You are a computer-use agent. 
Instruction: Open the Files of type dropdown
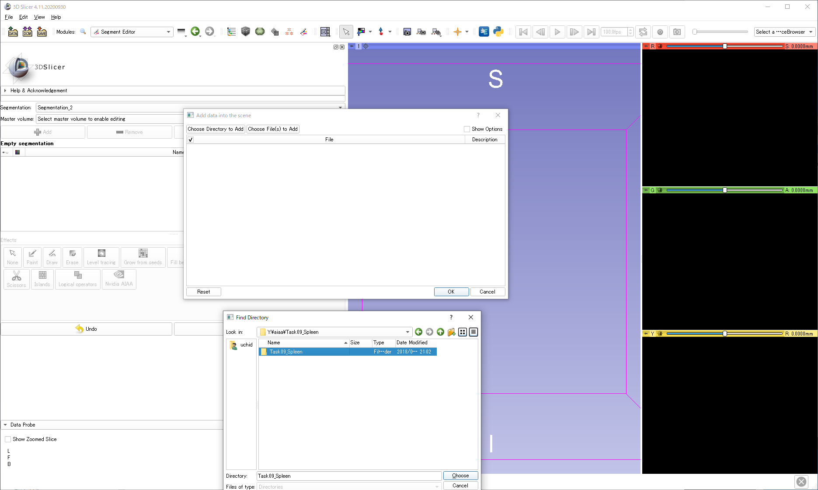(349, 486)
